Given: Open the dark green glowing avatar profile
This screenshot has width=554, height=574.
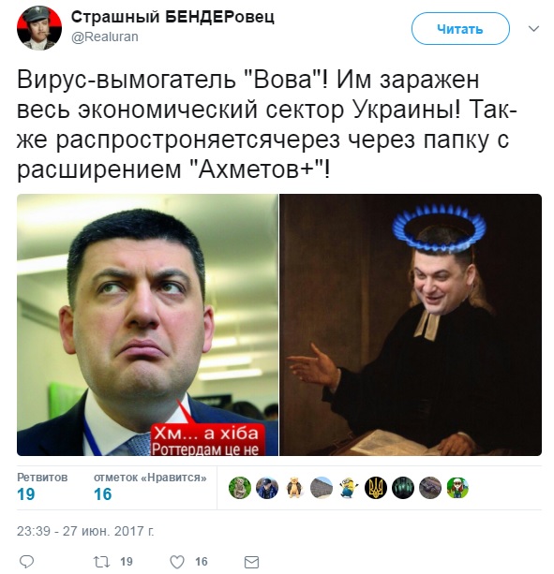Looking at the screenshot, I should coord(403,488).
